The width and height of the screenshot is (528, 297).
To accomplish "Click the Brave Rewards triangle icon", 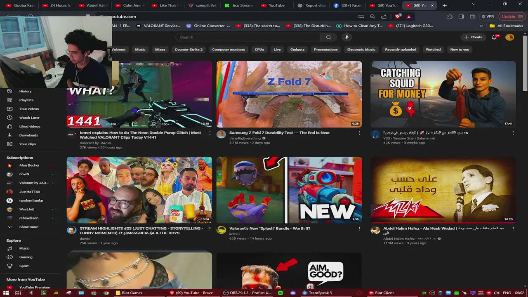I will point(409,16).
